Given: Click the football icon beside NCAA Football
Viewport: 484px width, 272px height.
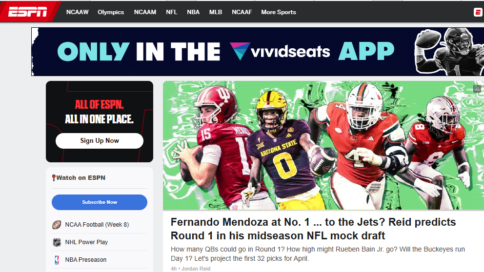Looking at the screenshot, I should point(57,225).
